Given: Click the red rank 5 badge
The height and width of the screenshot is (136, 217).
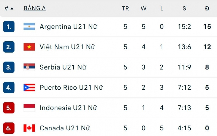Looking at the screenshot, I should (9, 108).
